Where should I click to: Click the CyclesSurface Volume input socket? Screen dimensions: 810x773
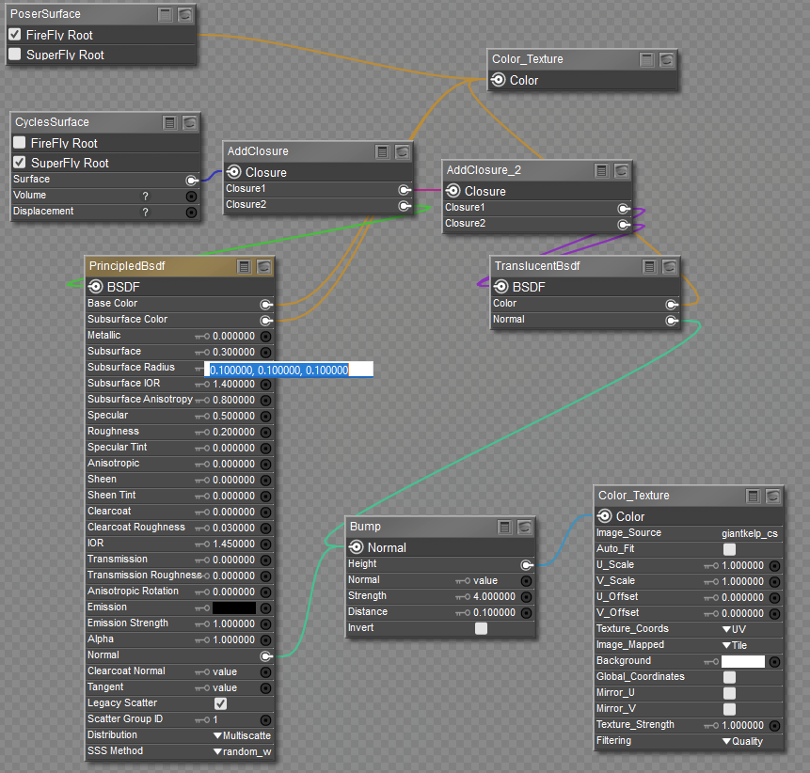pyautogui.click(x=191, y=197)
